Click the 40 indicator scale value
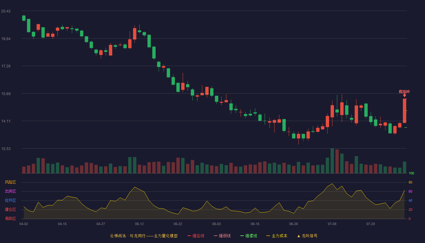The width and height of the screenshot is (425, 243). [410, 201]
